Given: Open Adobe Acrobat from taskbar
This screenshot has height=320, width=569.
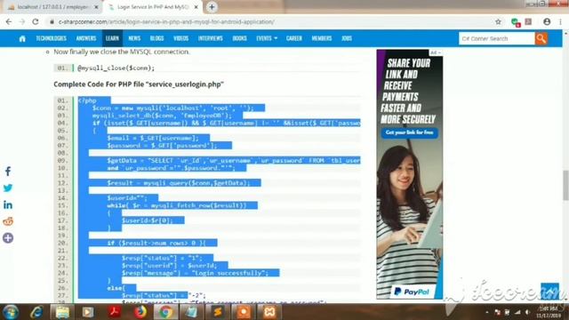Looking at the screenshot, I should [x=114, y=312].
